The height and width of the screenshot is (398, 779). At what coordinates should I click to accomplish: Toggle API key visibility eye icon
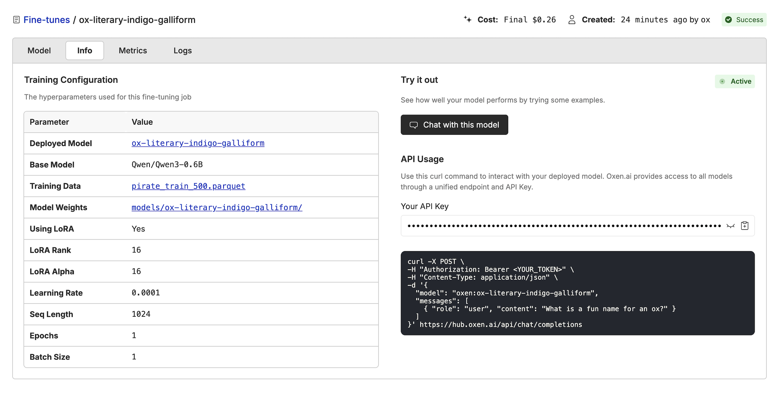pyautogui.click(x=731, y=226)
